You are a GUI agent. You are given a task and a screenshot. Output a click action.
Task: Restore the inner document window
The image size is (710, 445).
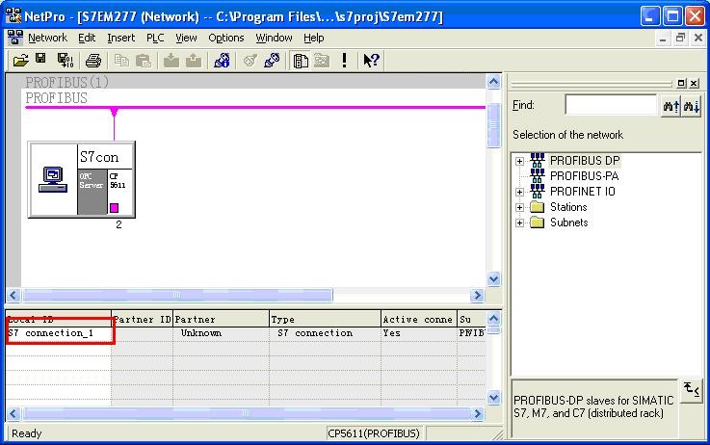coord(680,38)
